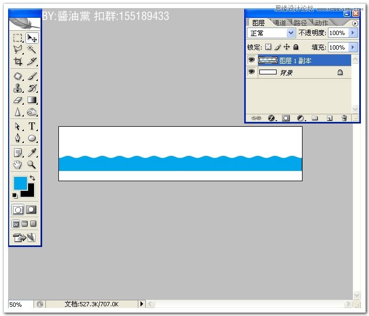Delete layer via trash icon
This screenshot has height=316, width=369.
344,118
